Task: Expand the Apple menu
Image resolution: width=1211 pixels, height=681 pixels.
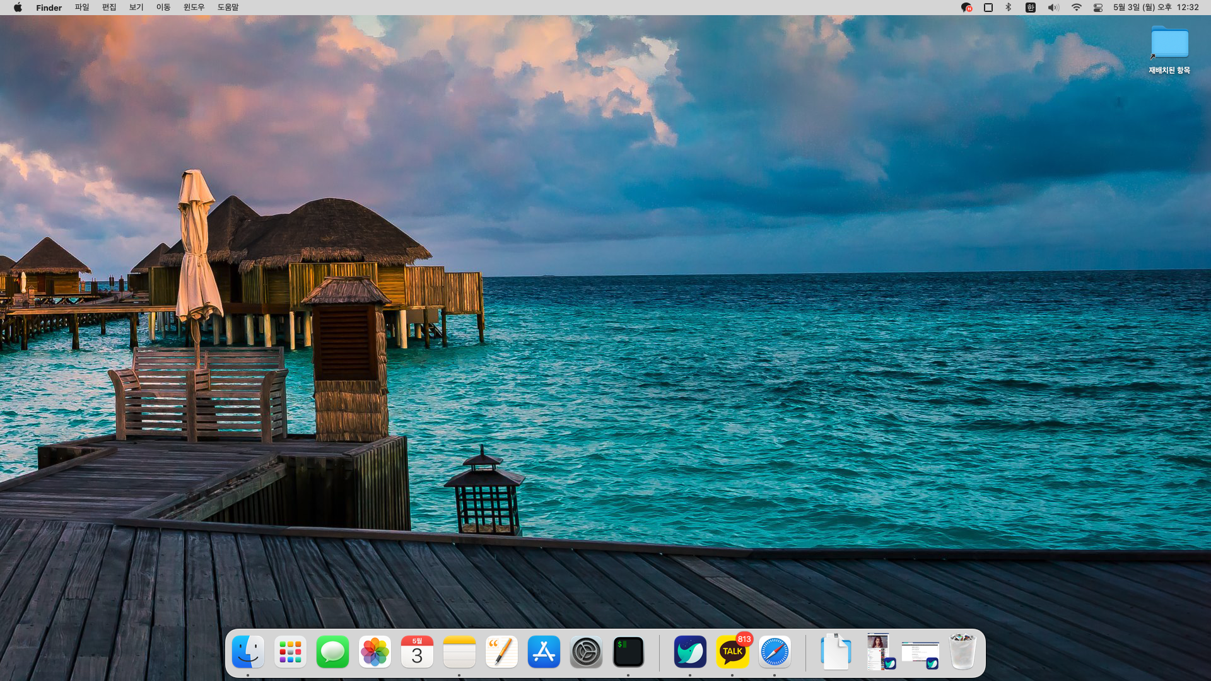Action: [18, 8]
